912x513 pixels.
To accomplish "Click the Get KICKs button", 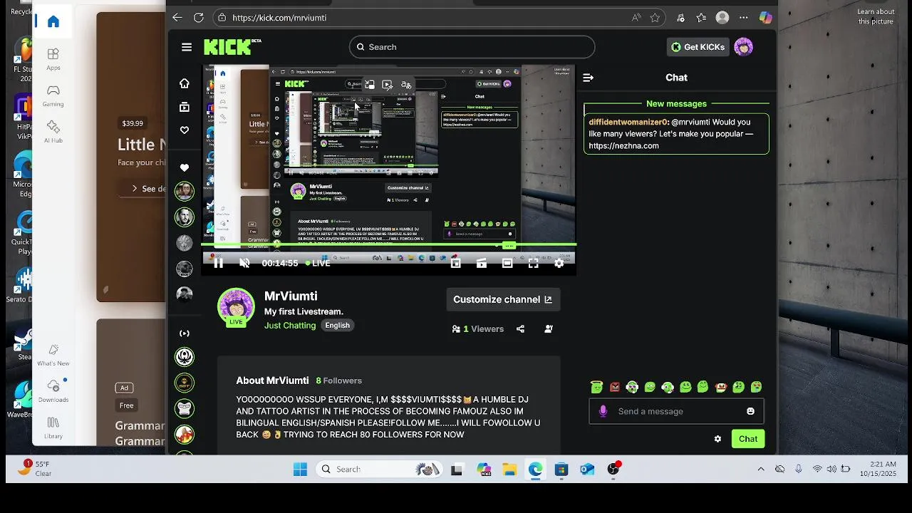I will pos(698,47).
